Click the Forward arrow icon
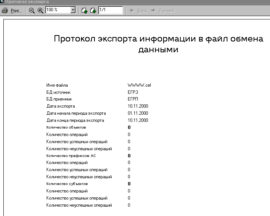This screenshot has height=216, width=270. click(153, 11)
